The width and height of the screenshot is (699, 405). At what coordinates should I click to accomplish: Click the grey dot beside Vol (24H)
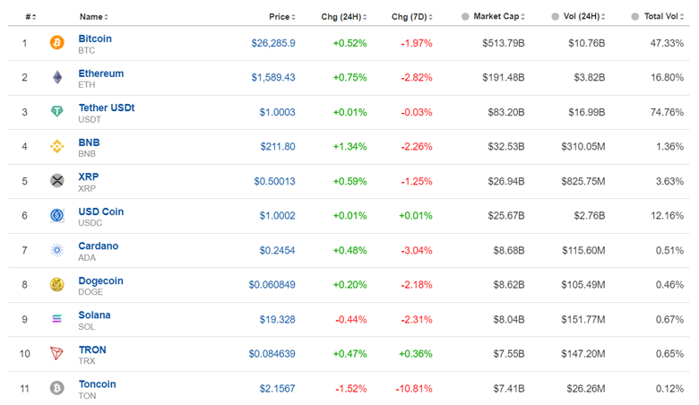tap(555, 16)
